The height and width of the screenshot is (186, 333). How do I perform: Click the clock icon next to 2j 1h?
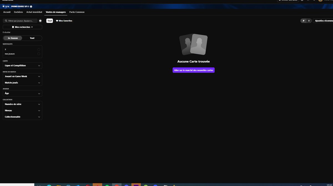coord(4,6)
